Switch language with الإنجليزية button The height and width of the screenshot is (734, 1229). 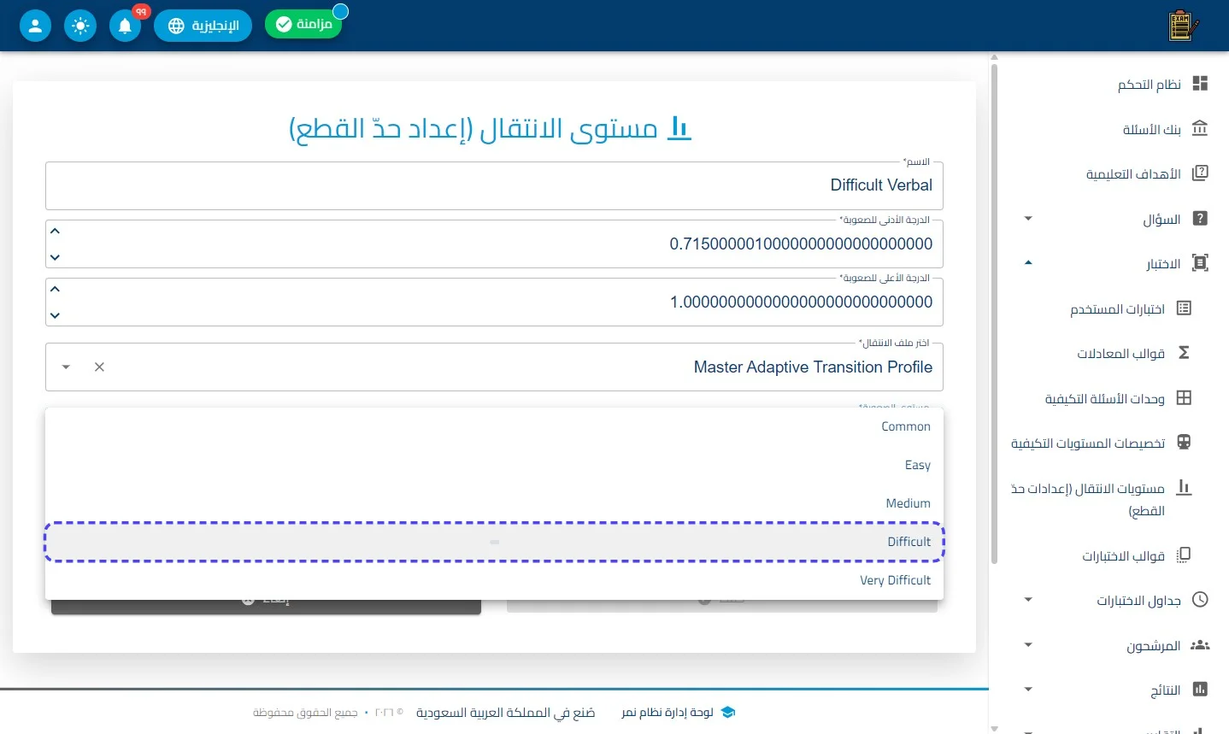tap(203, 26)
